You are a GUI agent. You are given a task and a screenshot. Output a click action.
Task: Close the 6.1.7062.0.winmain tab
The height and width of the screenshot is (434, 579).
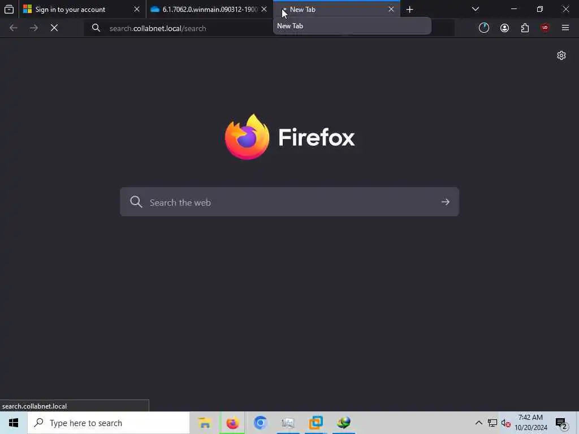point(263,9)
